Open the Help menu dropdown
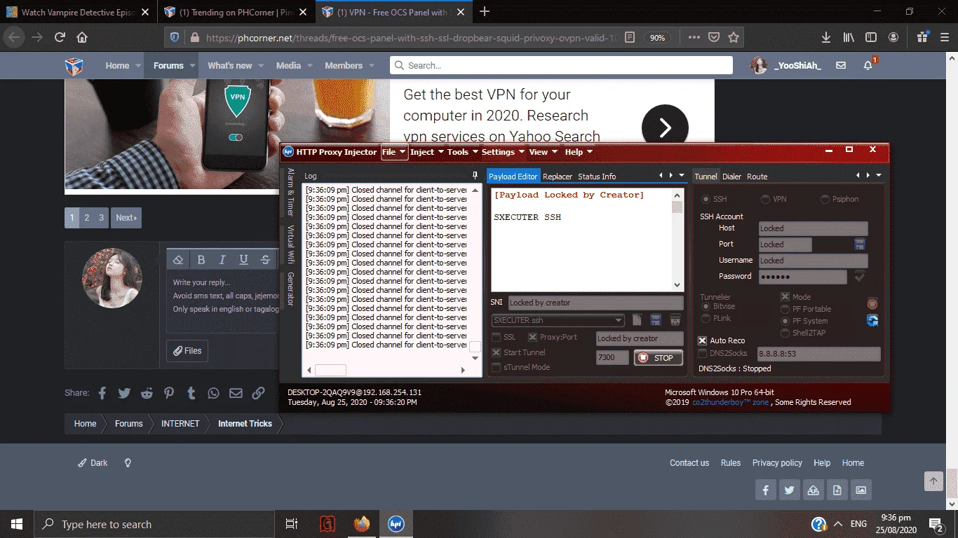Screen dimensions: 958x538 tap(579, 152)
